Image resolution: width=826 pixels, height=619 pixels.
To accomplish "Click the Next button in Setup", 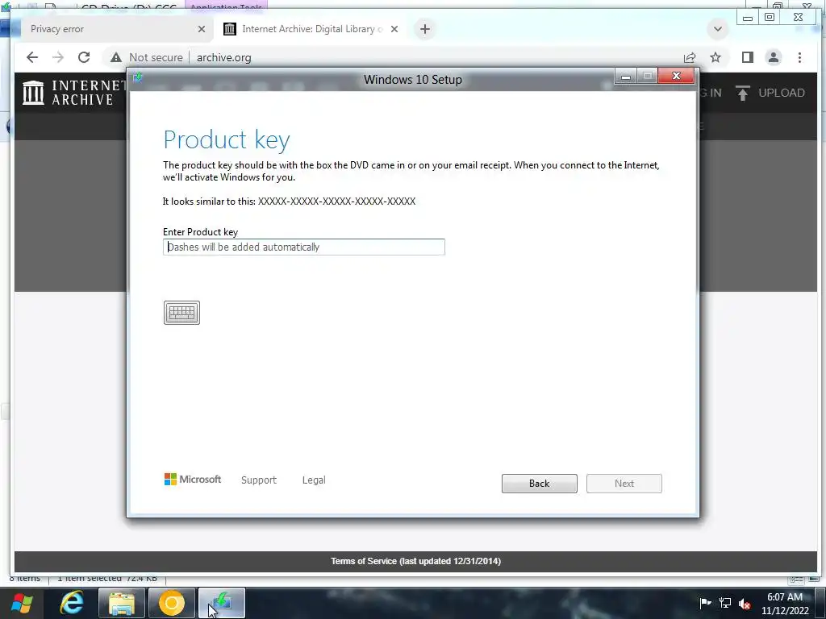I will 624,484.
